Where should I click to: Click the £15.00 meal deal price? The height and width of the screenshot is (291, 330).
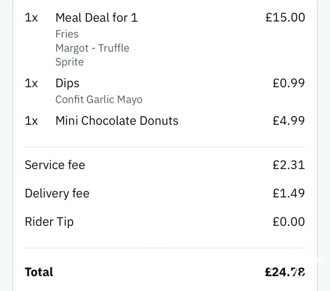click(285, 17)
